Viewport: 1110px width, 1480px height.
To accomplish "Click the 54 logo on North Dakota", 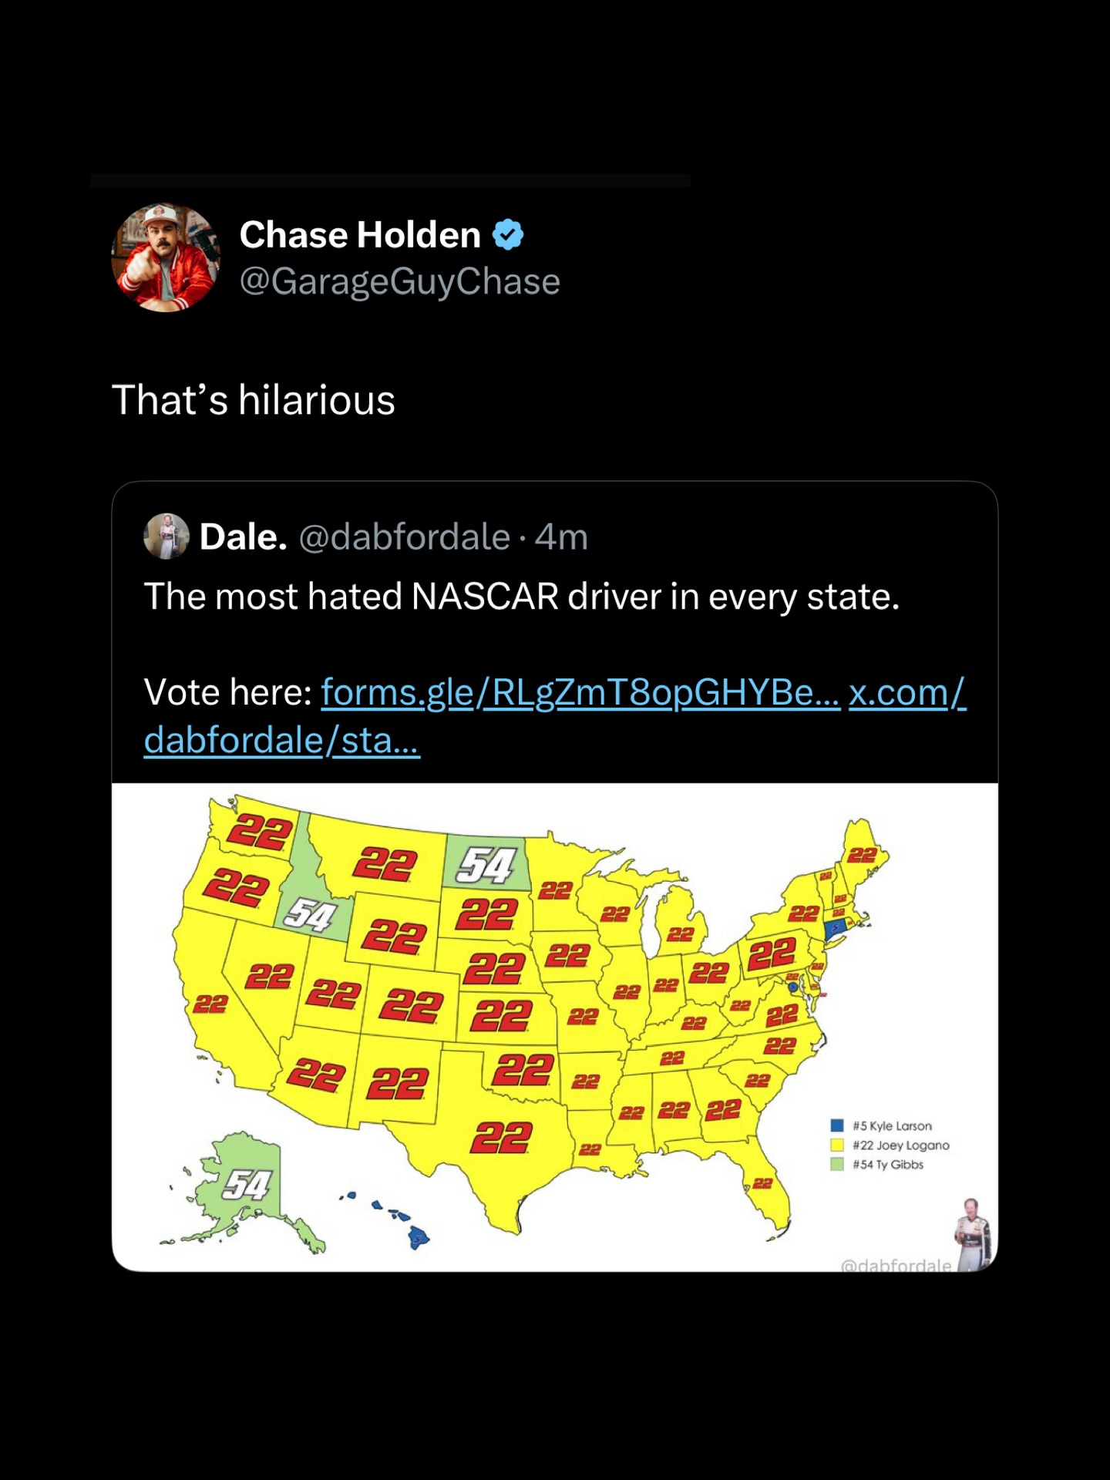I will pyautogui.click(x=486, y=865).
